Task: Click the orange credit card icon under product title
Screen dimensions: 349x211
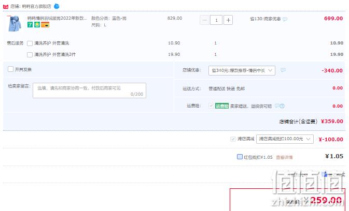Action: 45,25
